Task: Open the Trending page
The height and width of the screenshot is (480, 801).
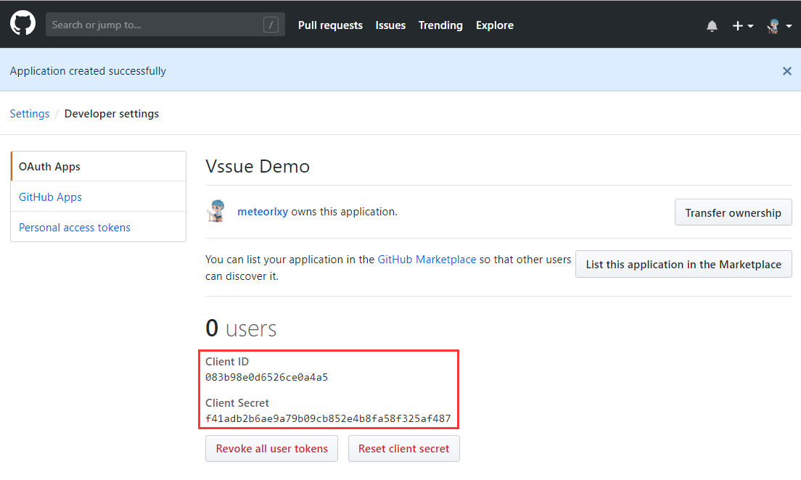Action: coord(440,25)
